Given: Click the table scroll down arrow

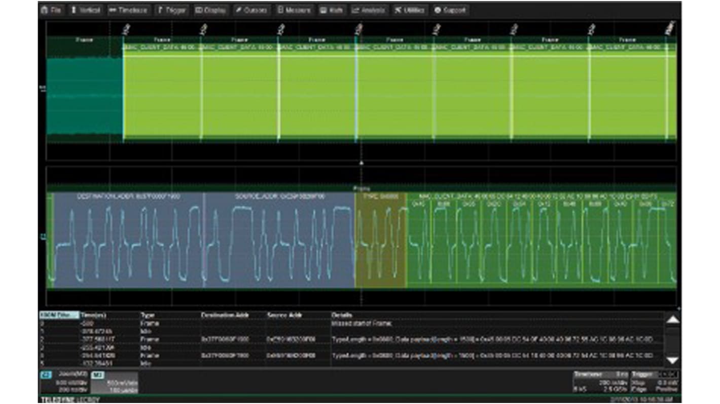Looking at the screenshot, I should point(672,360).
